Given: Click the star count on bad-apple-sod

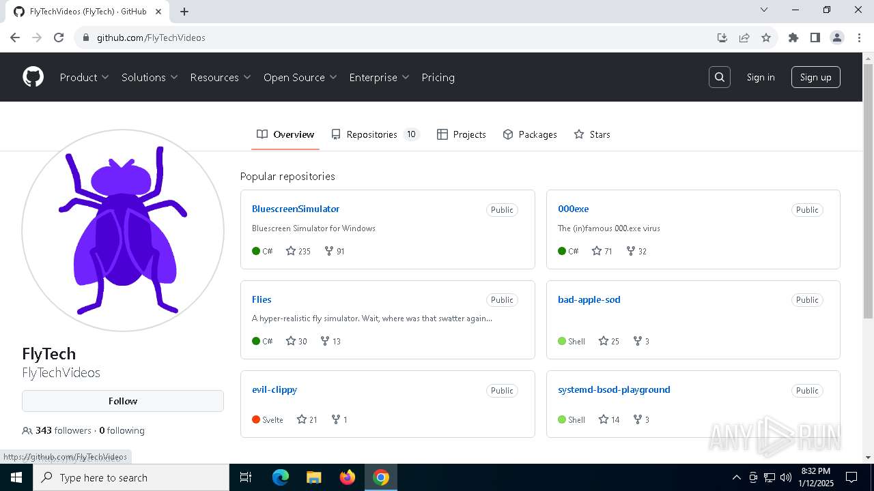Looking at the screenshot, I should coord(608,341).
